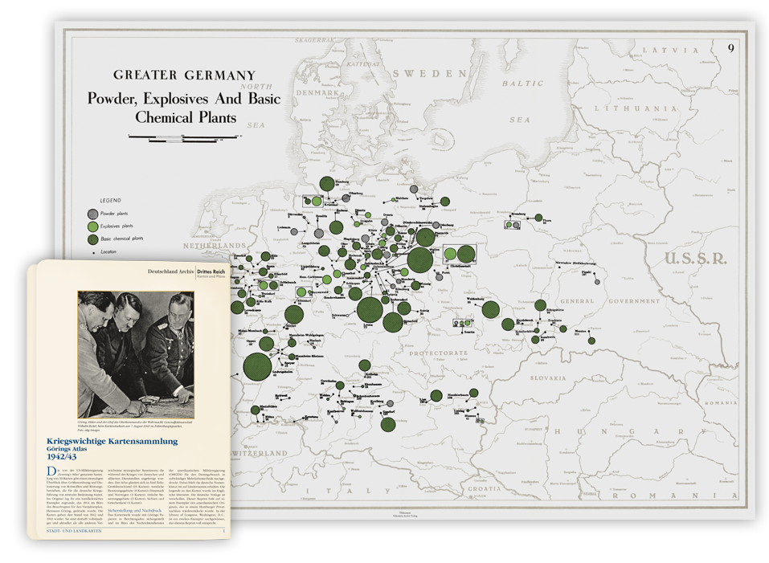769x563 pixels.
Task: Click the 'DENMARK' country label
Action: tap(317, 92)
